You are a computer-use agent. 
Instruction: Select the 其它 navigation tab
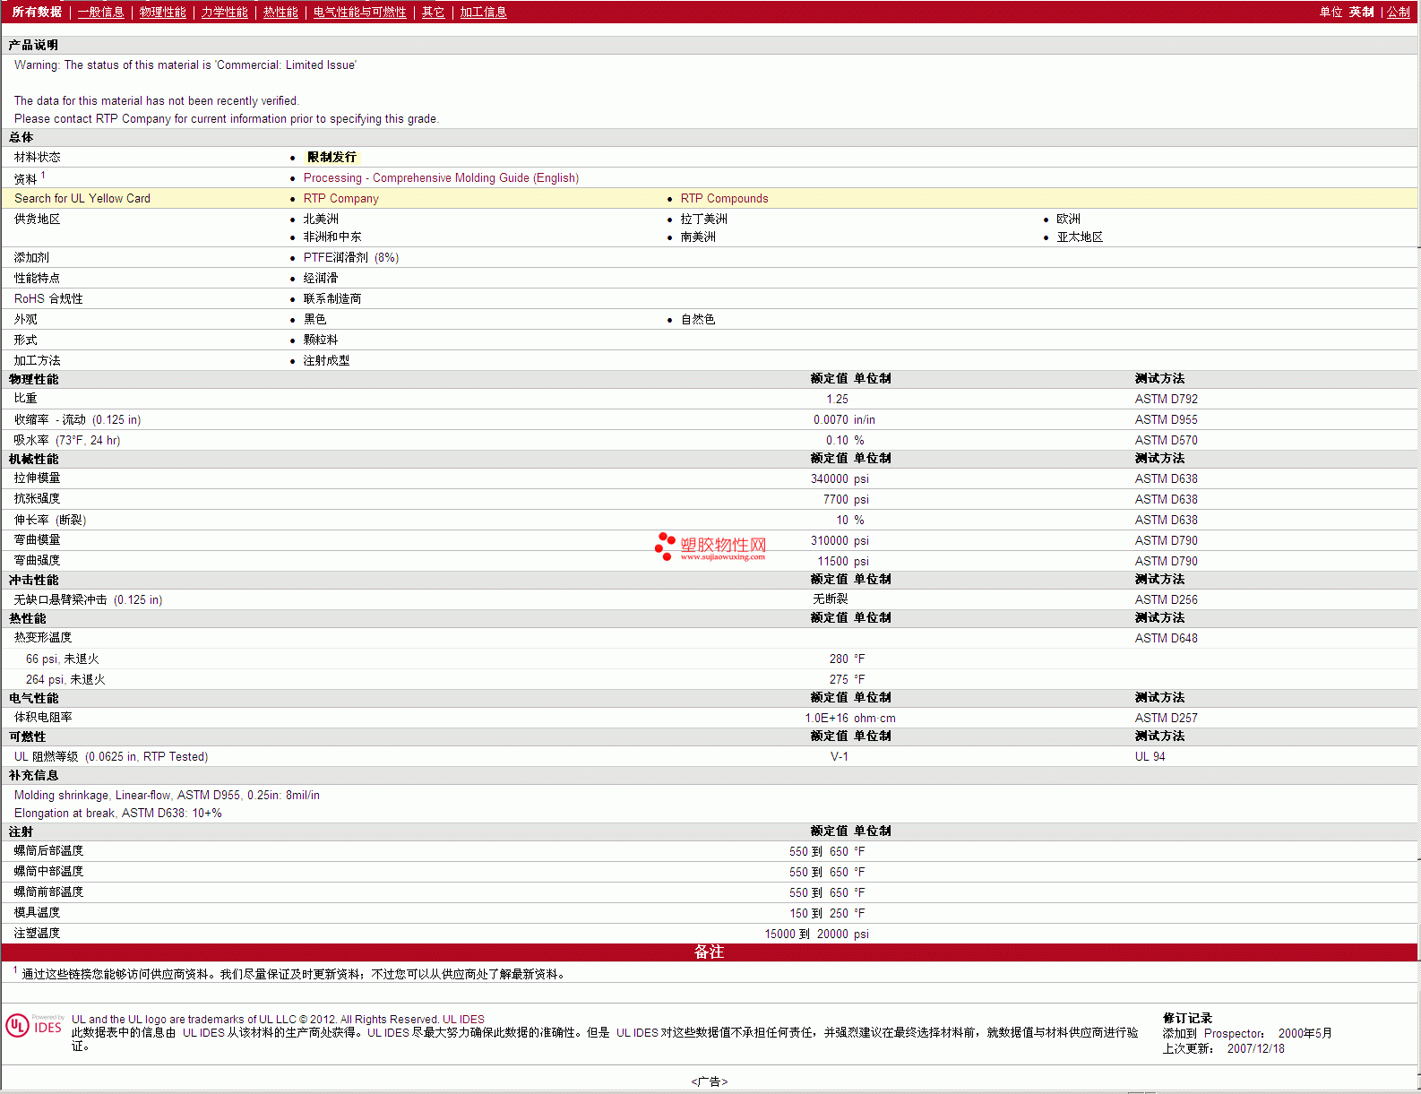click(433, 12)
